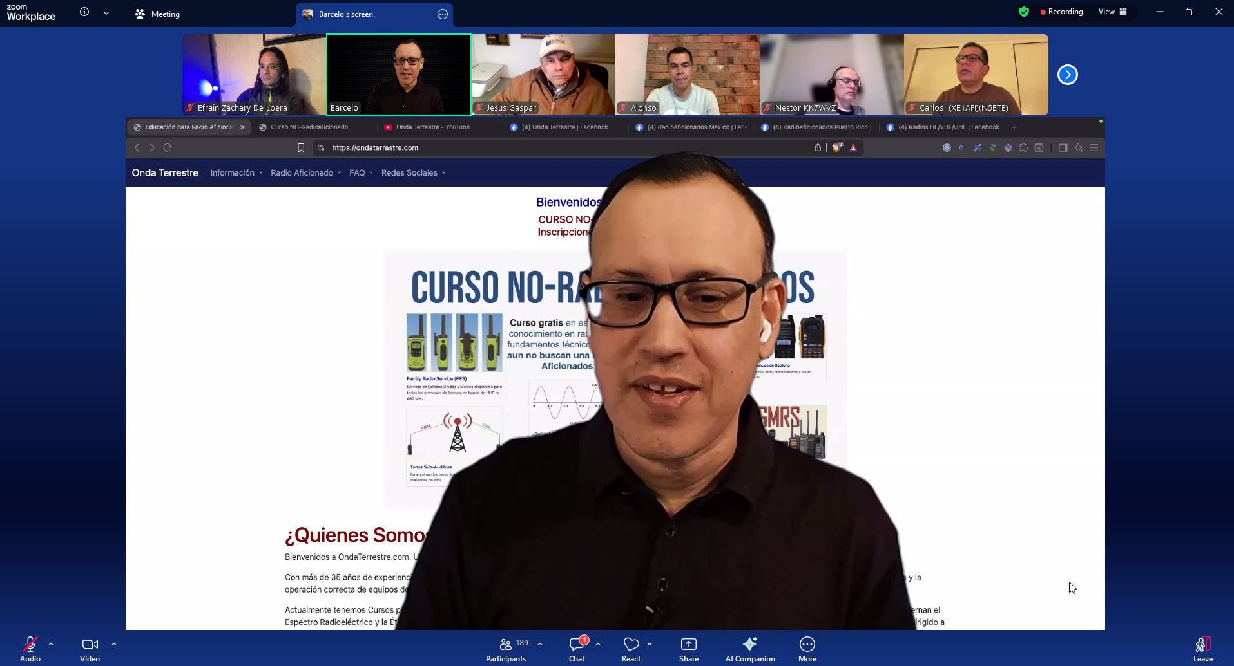Viewport: 1234px width, 666px height.
Task: Open meeting information icon
Action: pos(84,12)
